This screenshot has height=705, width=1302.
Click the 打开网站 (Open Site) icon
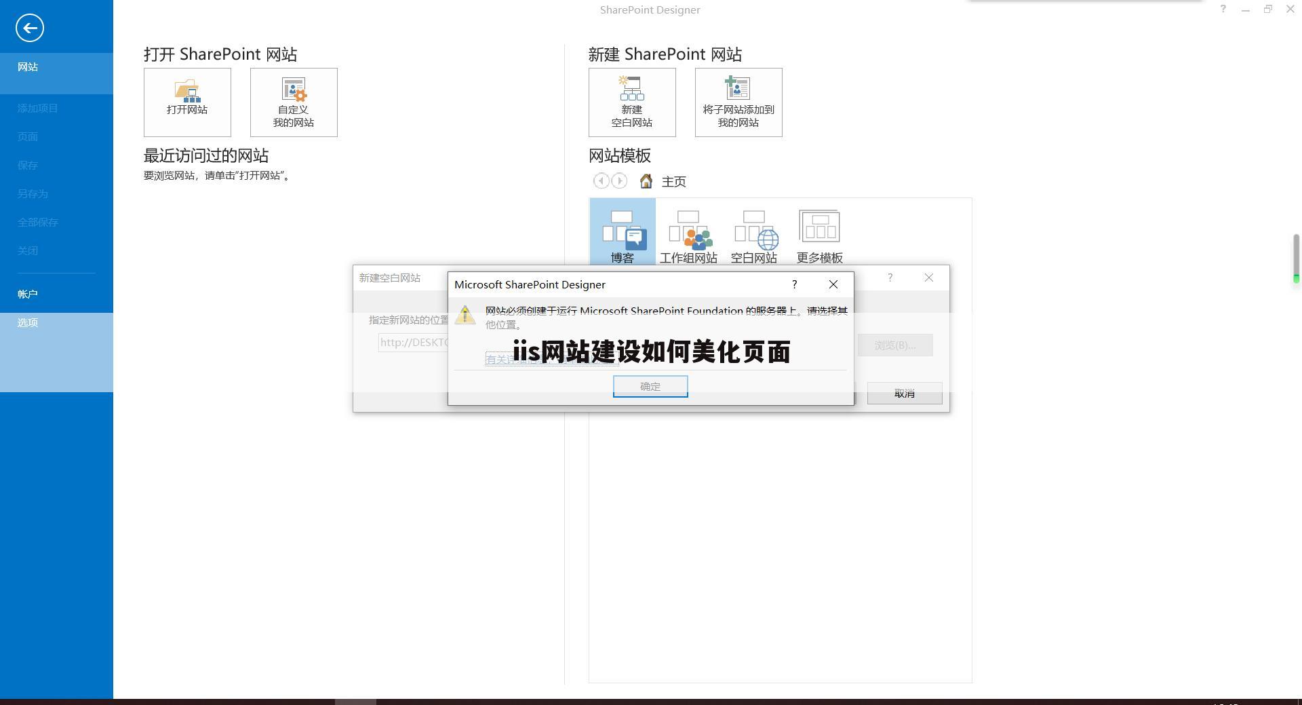click(187, 102)
